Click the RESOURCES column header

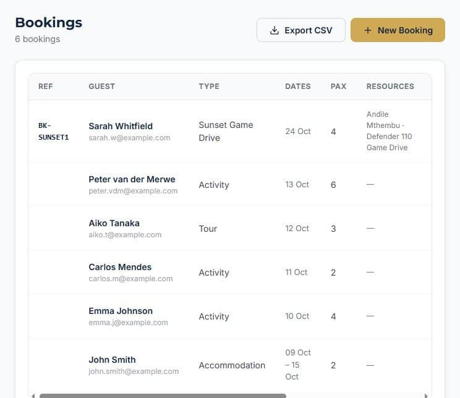390,87
